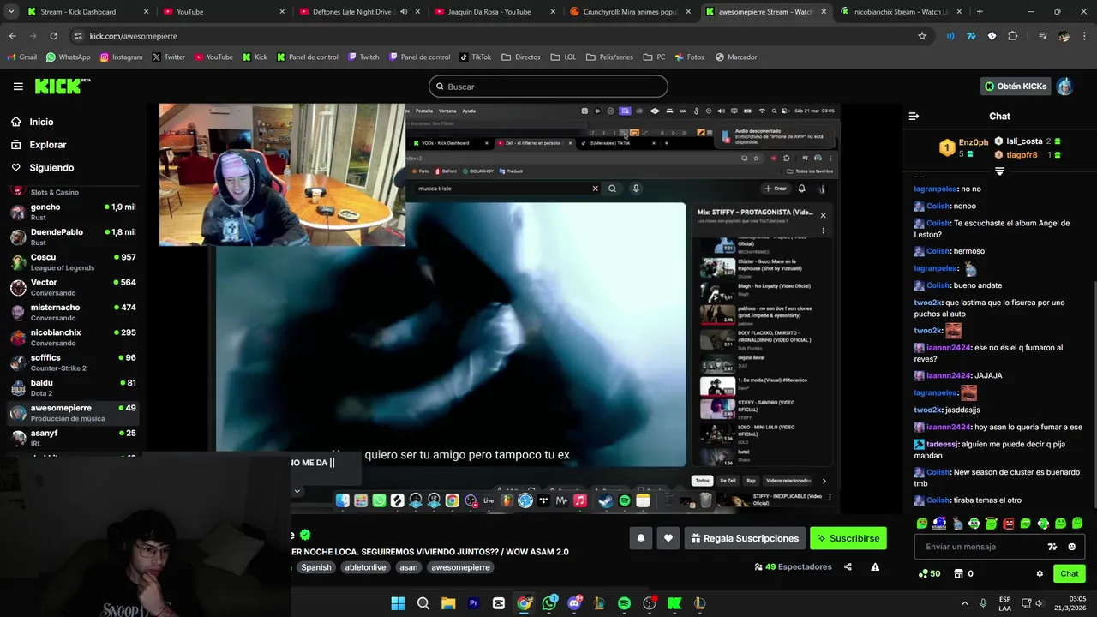Open Windows Start menu

point(398,603)
